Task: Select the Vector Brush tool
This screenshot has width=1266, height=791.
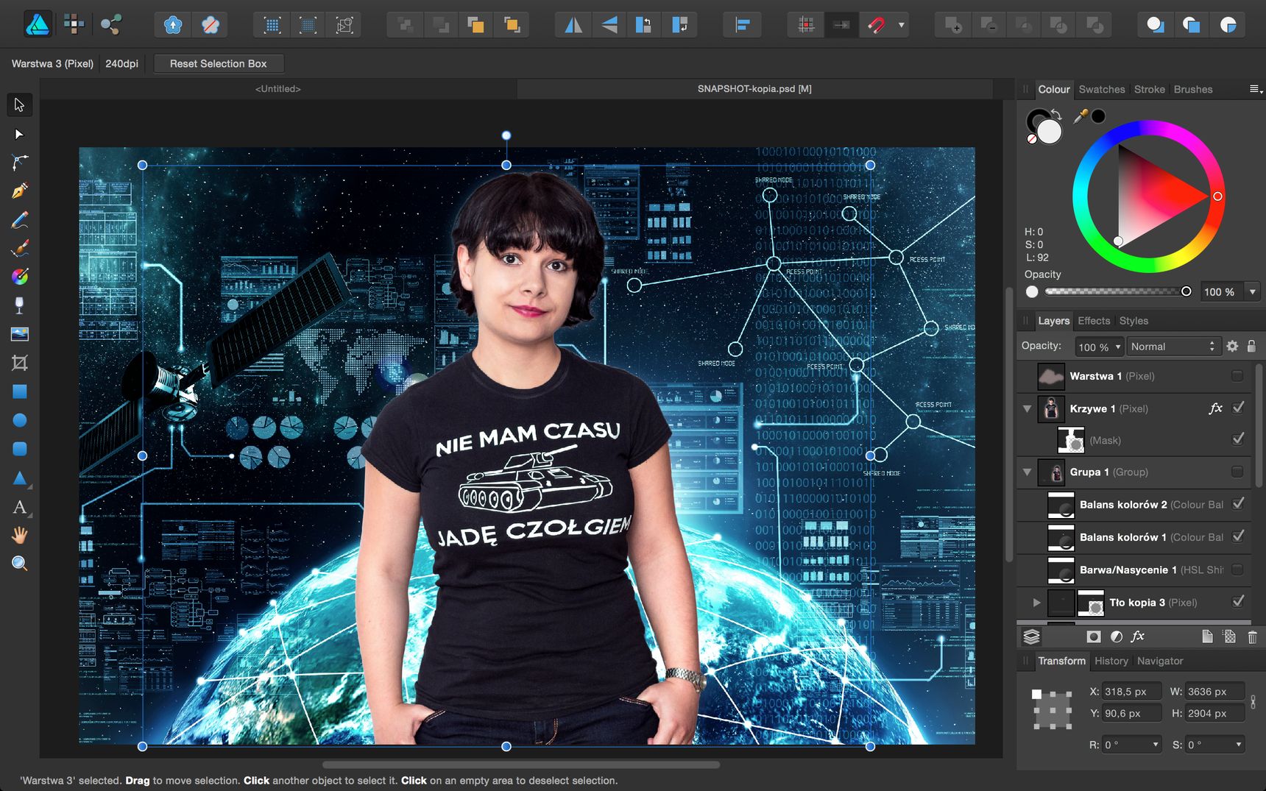Action: click(19, 249)
